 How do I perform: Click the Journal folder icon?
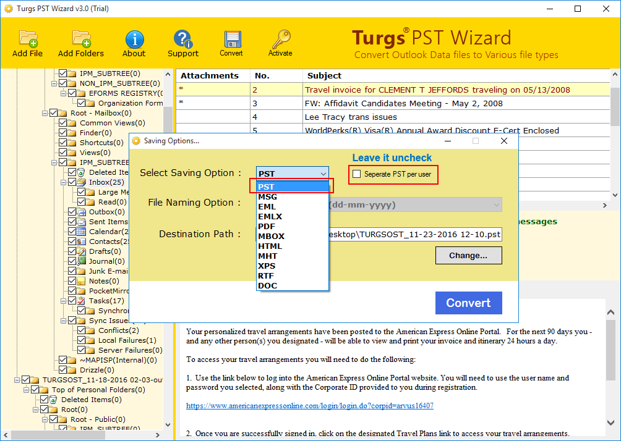pos(81,261)
